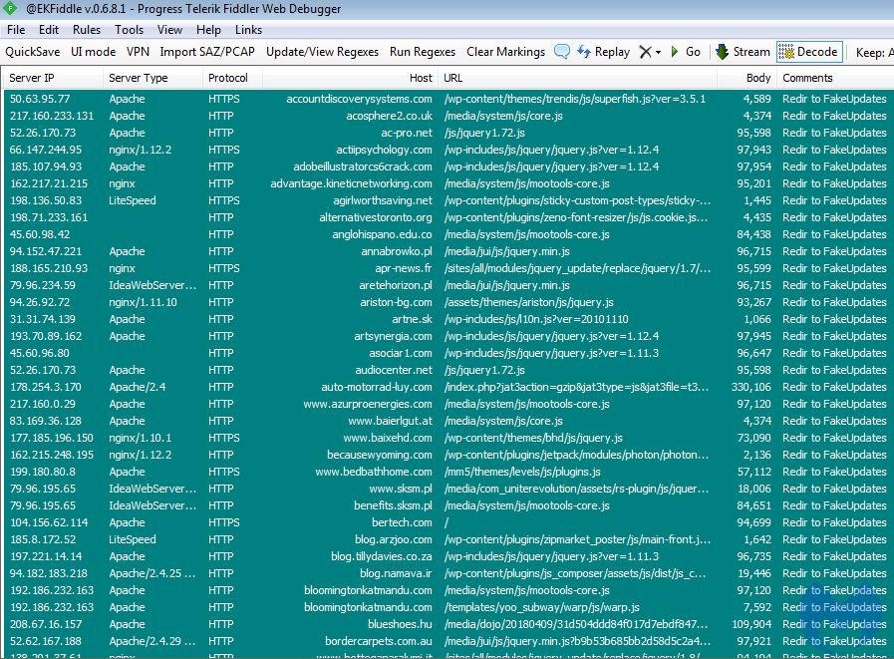
Task: Click the Run Regexes button
Action: (x=422, y=52)
